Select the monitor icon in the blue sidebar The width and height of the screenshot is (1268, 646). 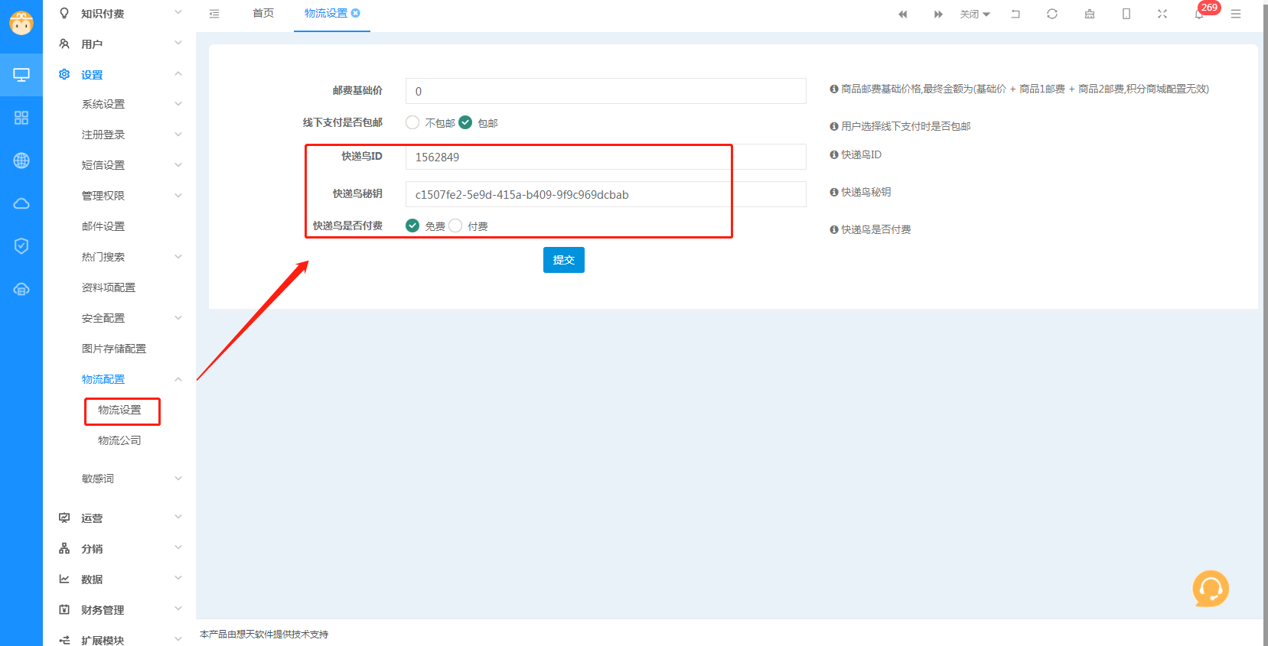21,75
